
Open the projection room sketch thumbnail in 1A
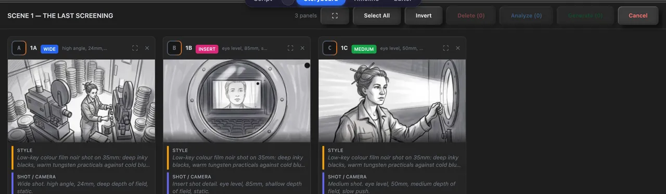click(81, 101)
